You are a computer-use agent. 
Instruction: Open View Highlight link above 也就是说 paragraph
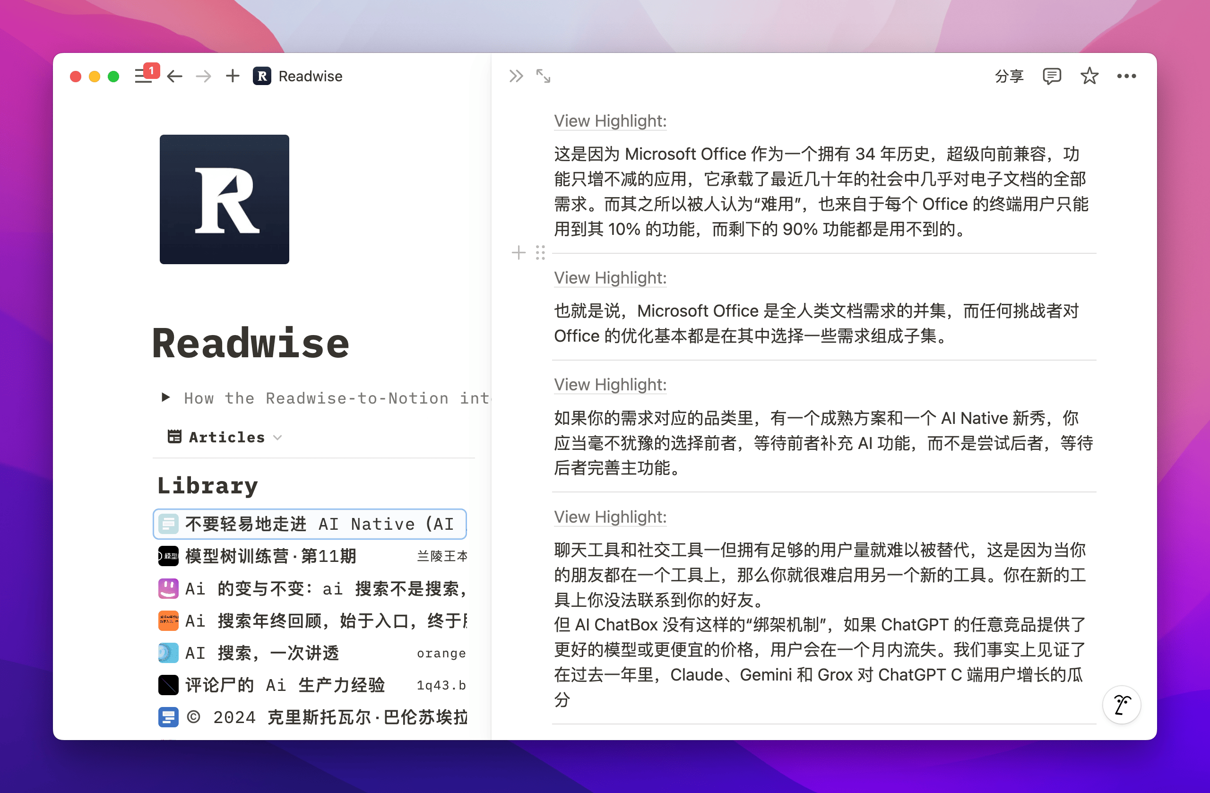click(x=610, y=278)
